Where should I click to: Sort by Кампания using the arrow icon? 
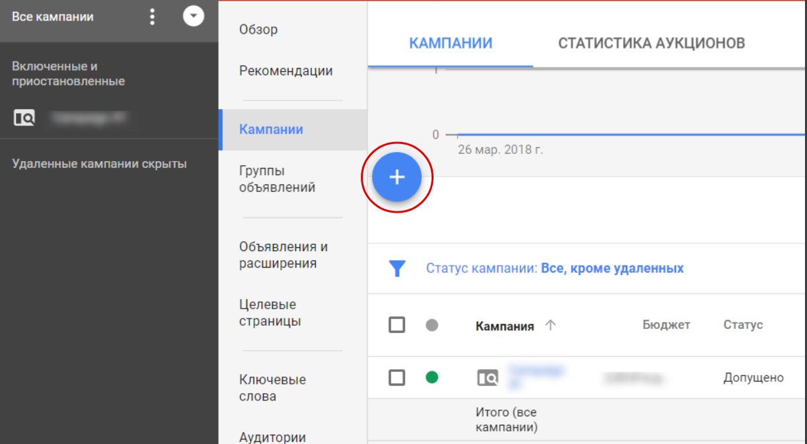551,325
